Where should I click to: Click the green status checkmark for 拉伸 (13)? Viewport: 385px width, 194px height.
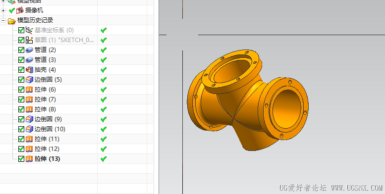click(104, 159)
